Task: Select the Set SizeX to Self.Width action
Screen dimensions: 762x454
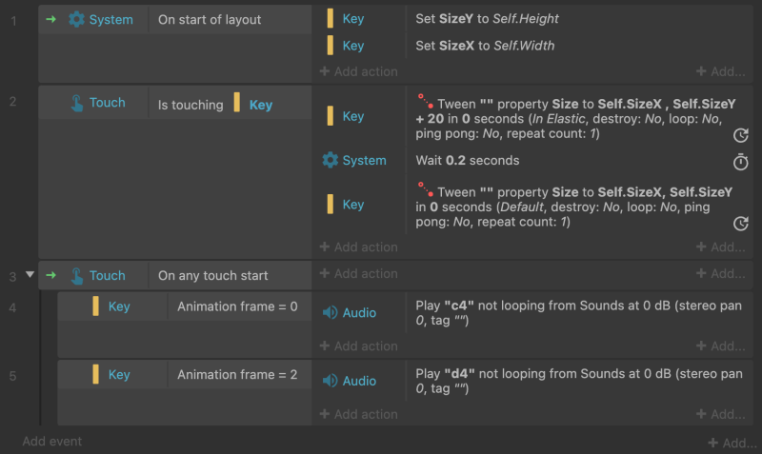Action: 485,46
